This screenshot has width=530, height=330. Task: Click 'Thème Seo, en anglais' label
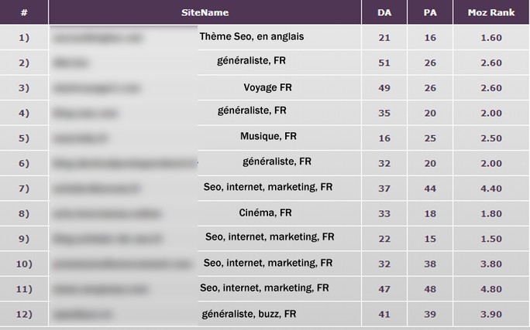[x=252, y=36]
